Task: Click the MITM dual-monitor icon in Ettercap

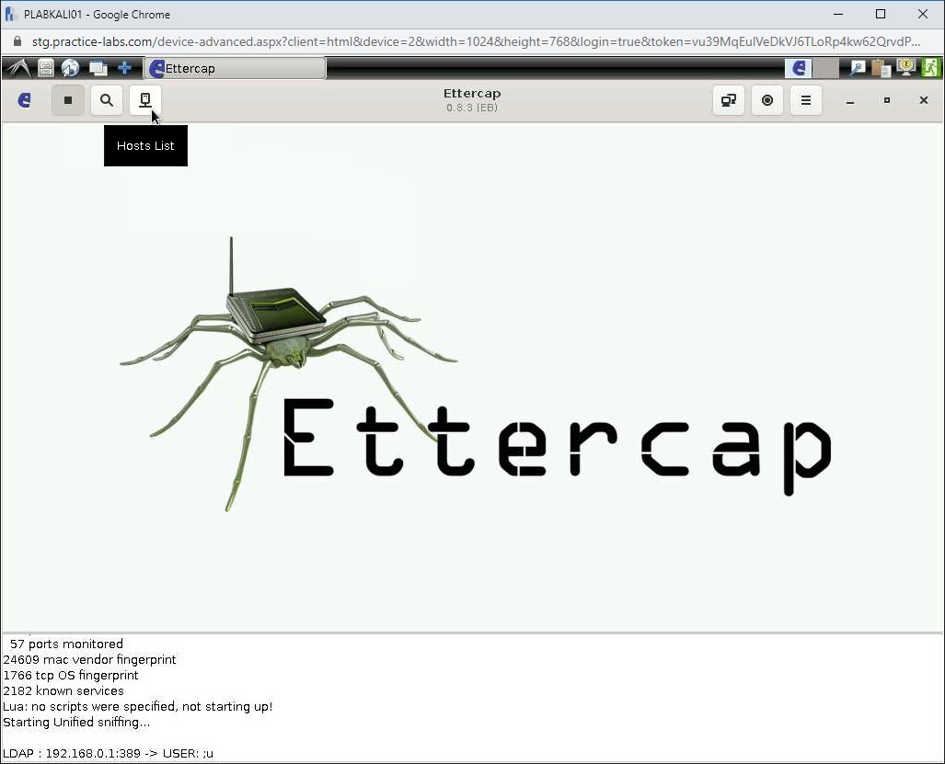Action: pyautogui.click(x=728, y=100)
